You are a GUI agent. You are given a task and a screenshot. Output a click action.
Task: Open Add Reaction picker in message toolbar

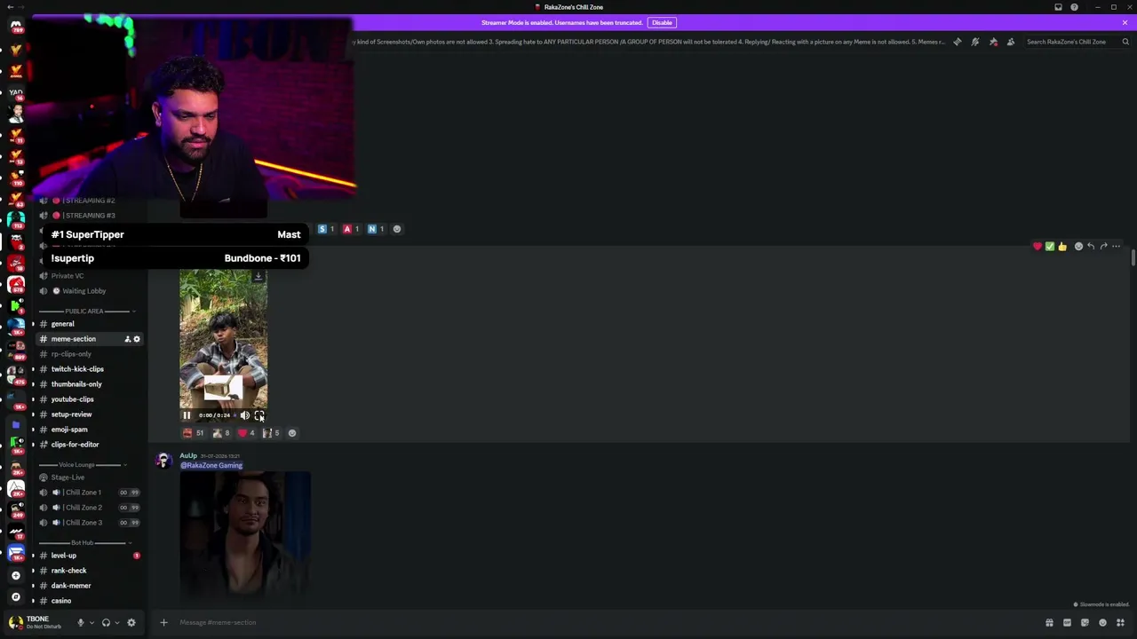coord(1078,247)
